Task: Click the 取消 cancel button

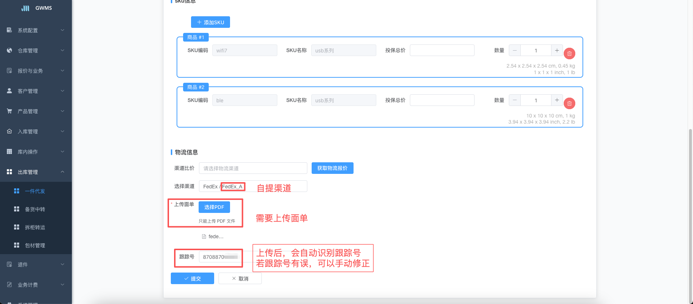Action: pyautogui.click(x=240, y=278)
